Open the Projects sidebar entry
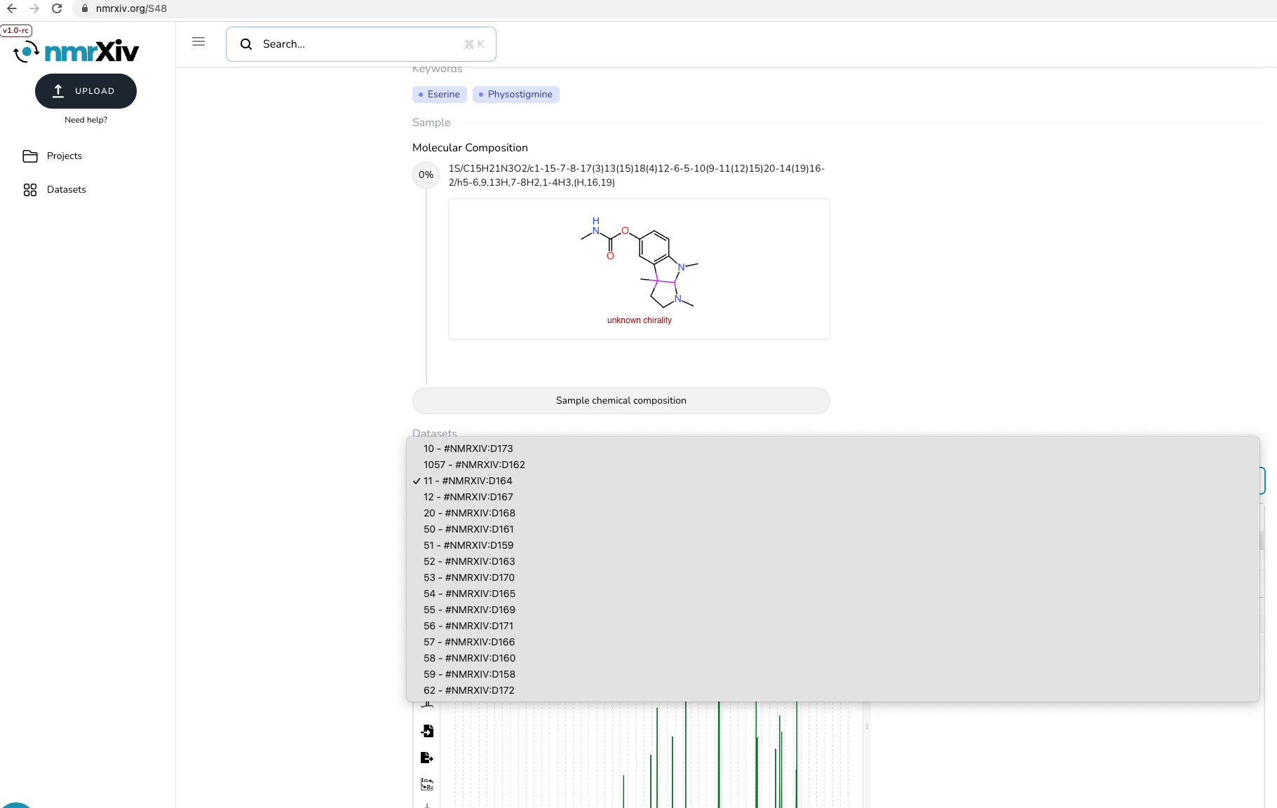This screenshot has width=1277, height=808. point(64,156)
